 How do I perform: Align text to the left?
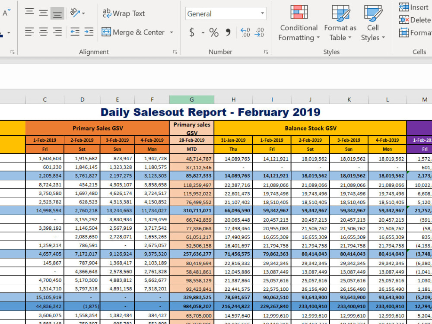(x=29, y=32)
